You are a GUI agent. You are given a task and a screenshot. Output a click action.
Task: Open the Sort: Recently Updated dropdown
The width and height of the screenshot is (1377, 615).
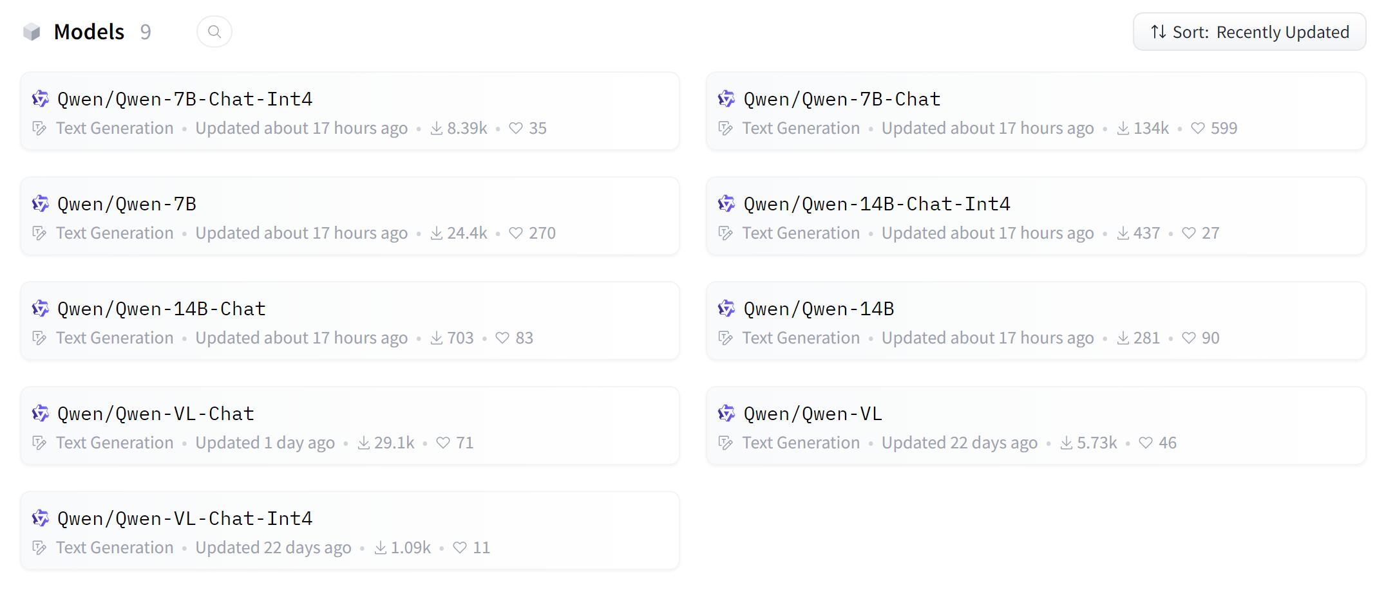(1249, 32)
